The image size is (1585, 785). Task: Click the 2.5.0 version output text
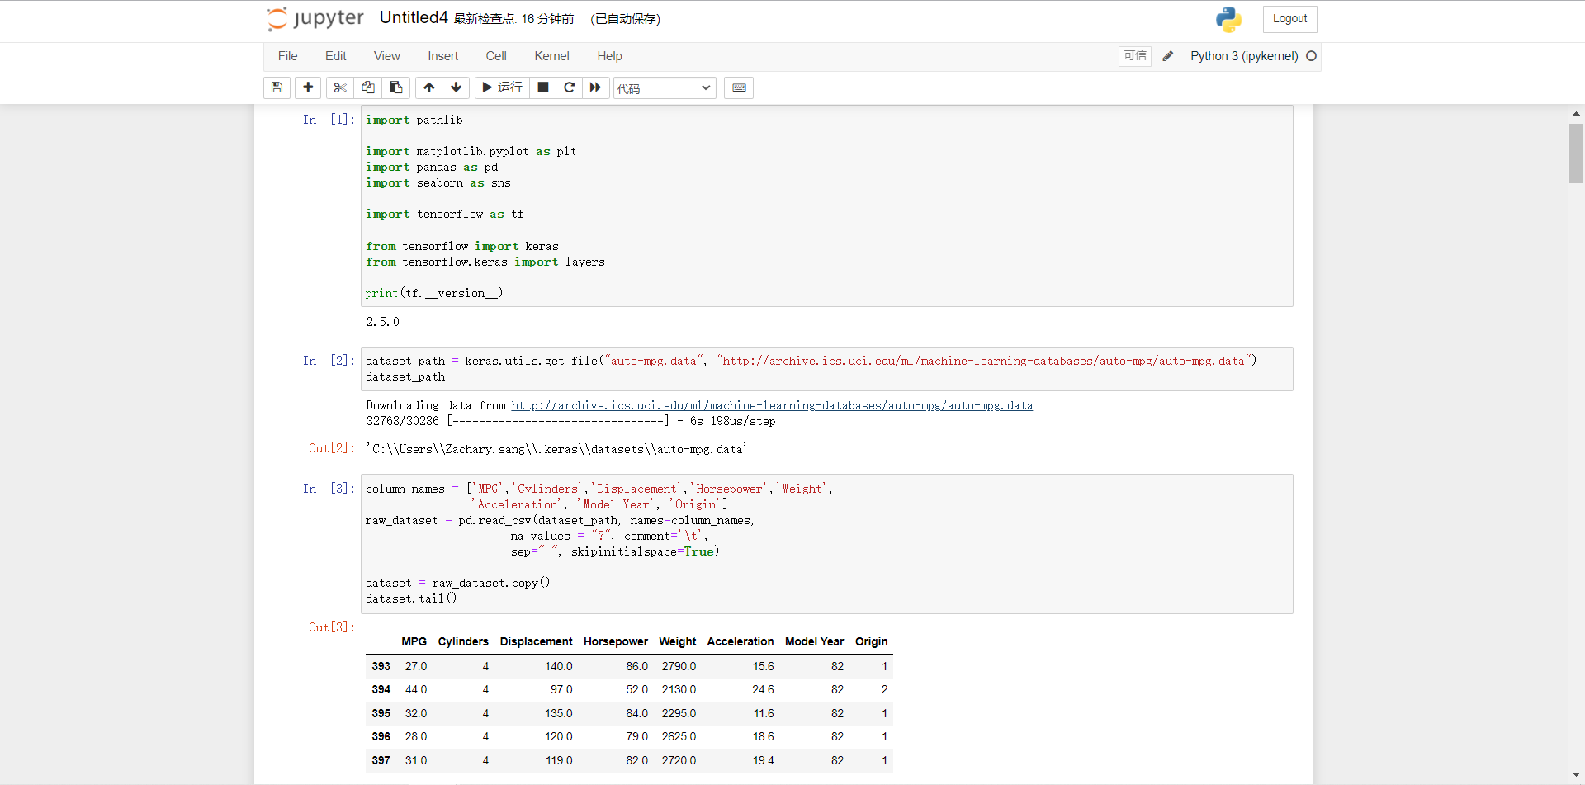383,322
